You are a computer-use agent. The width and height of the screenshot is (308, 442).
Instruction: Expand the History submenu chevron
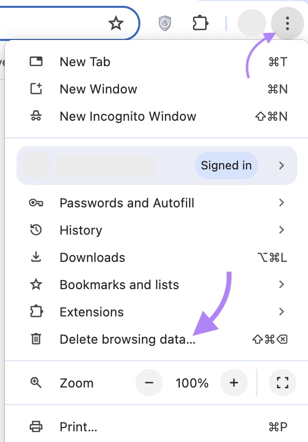tap(281, 230)
